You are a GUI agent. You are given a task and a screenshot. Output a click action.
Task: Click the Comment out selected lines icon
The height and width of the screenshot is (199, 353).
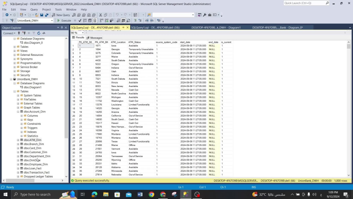point(135,21)
